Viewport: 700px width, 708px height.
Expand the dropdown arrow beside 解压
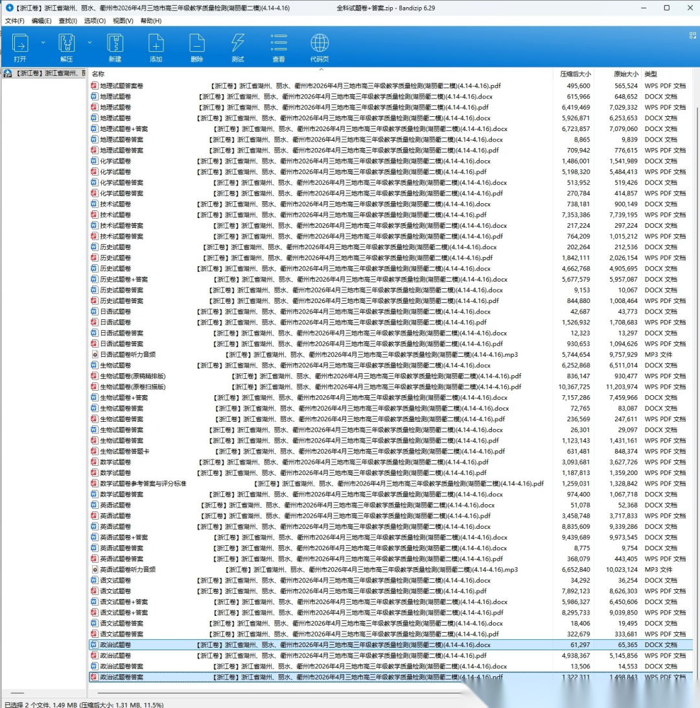point(89,42)
